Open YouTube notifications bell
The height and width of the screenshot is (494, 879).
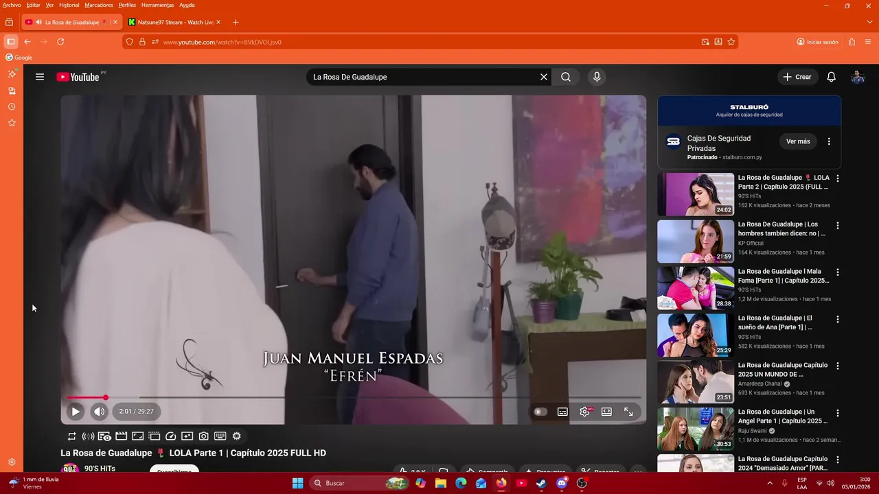pyautogui.click(x=831, y=77)
